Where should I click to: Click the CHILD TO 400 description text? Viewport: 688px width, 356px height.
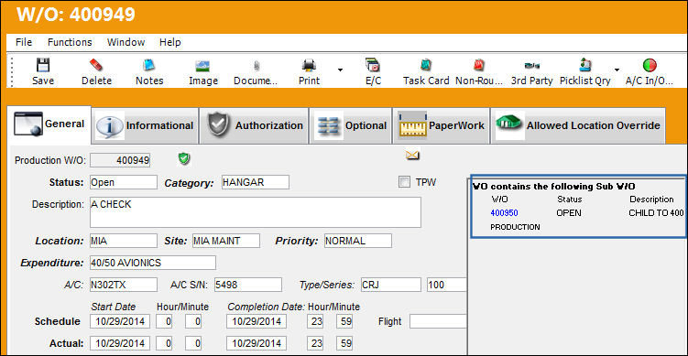click(656, 213)
